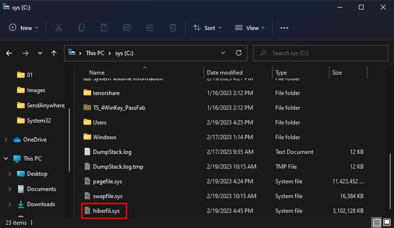Click the TS_4WinKey_PassFab folder icon
Image resolution: width=394 pixels, height=228 pixels.
coord(87,107)
